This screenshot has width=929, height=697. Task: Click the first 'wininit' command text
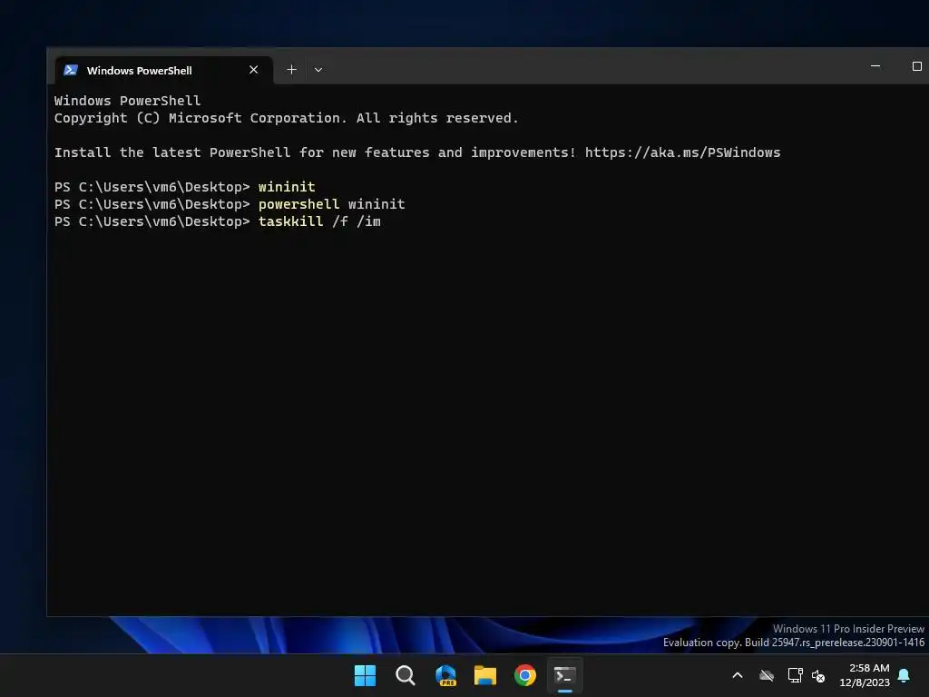tap(287, 187)
